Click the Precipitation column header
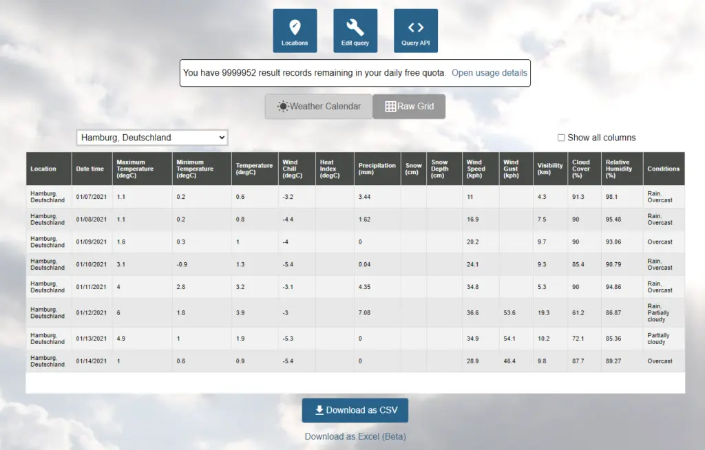The height and width of the screenshot is (450, 705). [x=377, y=169]
